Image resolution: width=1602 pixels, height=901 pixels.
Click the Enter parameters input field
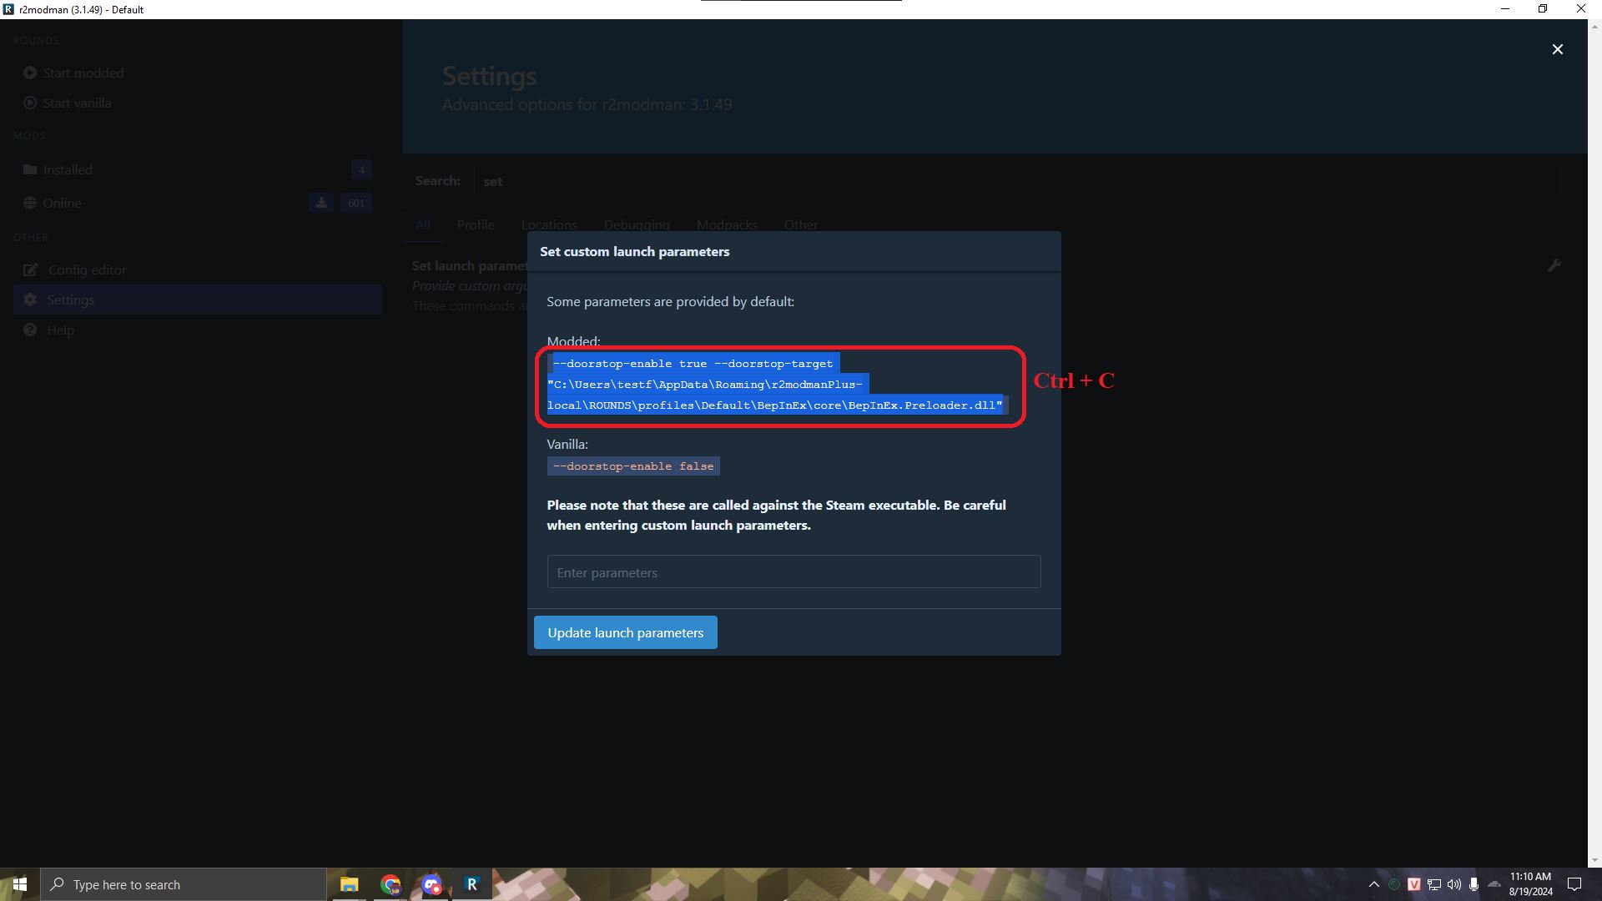coord(793,572)
